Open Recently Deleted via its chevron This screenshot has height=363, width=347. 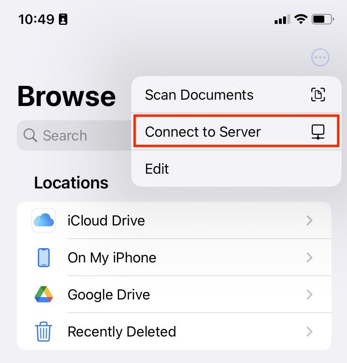(310, 331)
